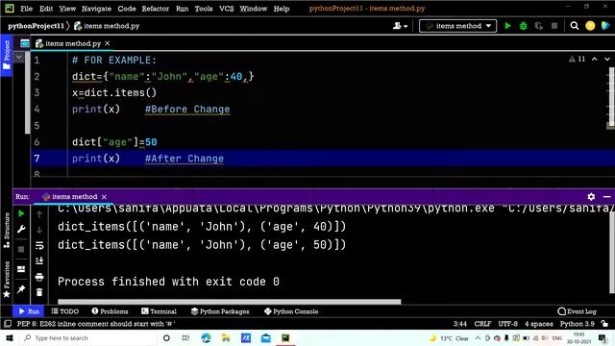Open Python 3.9 interpreter selector
This screenshot has width=615, height=346.
577,324
